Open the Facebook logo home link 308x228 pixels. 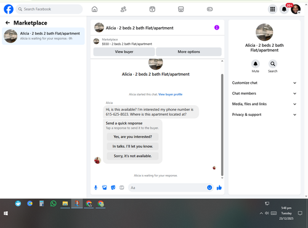click(9, 9)
